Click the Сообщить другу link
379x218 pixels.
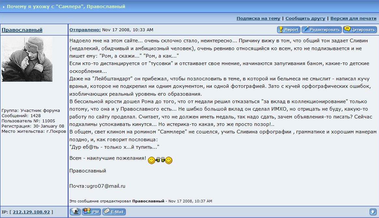point(305,19)
